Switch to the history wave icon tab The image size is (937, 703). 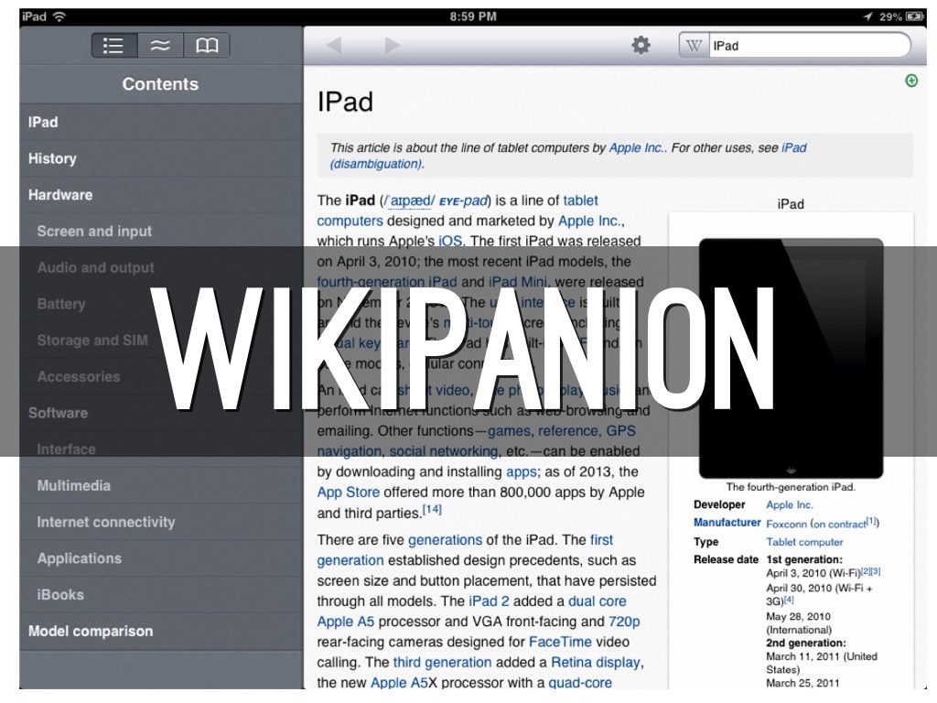point(160,46)
